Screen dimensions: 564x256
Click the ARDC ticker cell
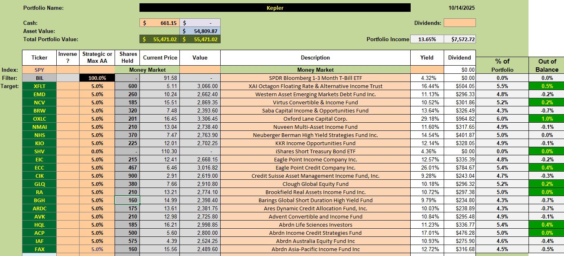point(39,208)
